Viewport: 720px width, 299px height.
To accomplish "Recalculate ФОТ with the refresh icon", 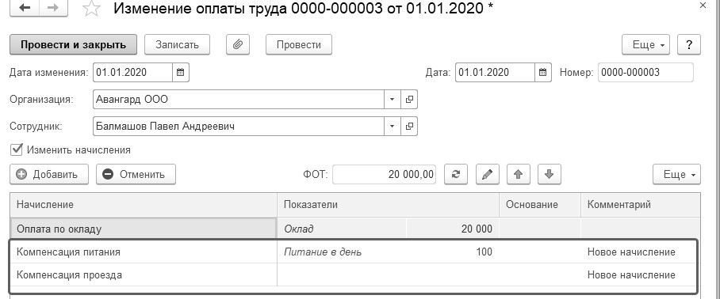I will pos(456,174).
